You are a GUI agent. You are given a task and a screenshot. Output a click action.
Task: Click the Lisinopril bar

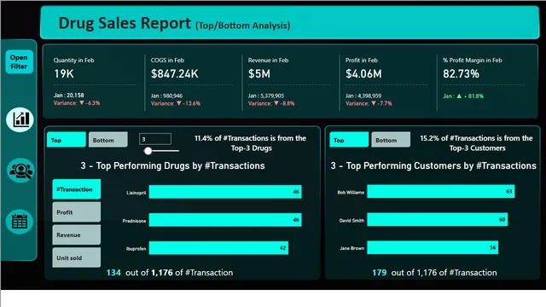point(225,192)
